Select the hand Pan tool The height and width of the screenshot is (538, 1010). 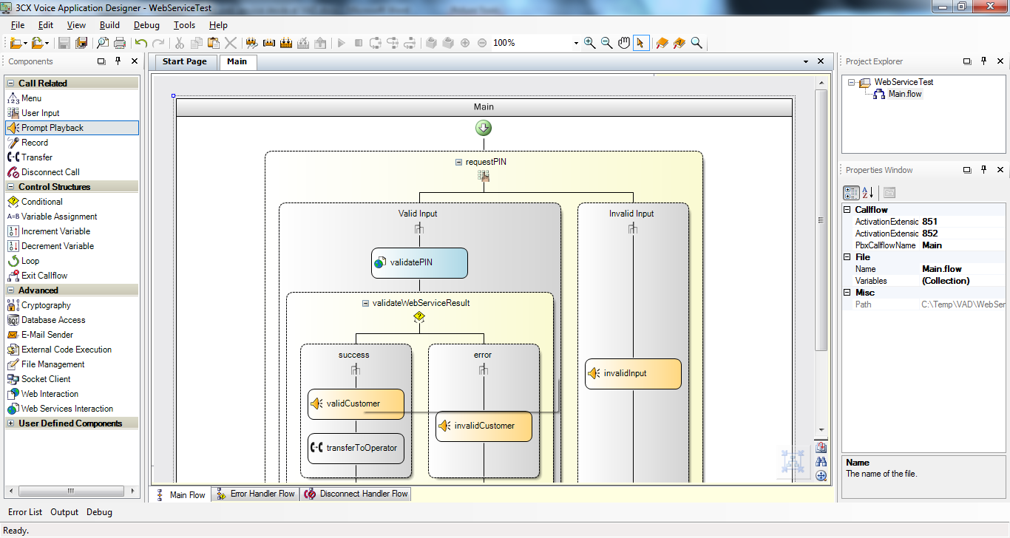tap(624, 43)
